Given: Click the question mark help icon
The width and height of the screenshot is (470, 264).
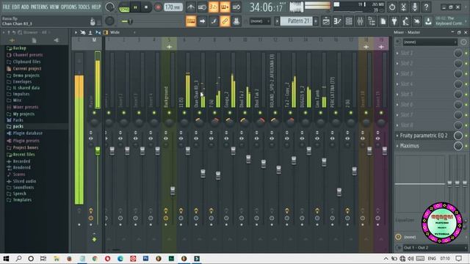Looking at the screenshot, I should point(426,7).
